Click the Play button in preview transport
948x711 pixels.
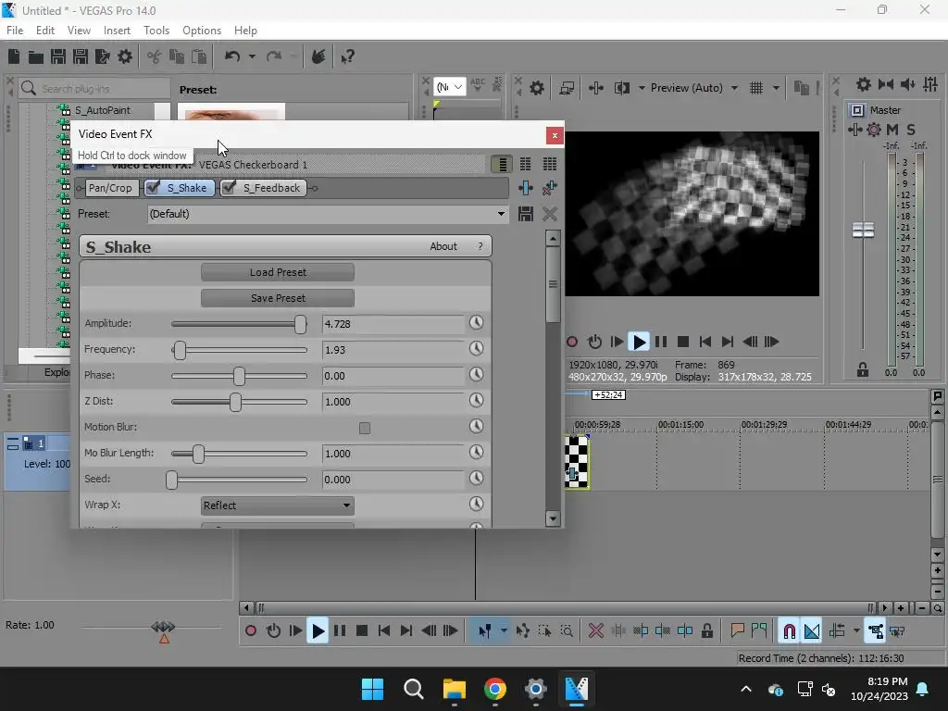639,343
